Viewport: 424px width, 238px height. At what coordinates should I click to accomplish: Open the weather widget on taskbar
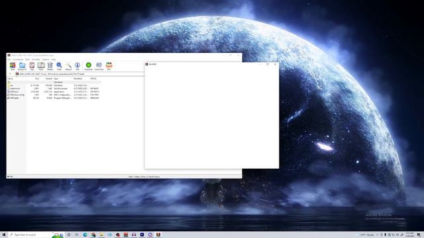[366, 235]
